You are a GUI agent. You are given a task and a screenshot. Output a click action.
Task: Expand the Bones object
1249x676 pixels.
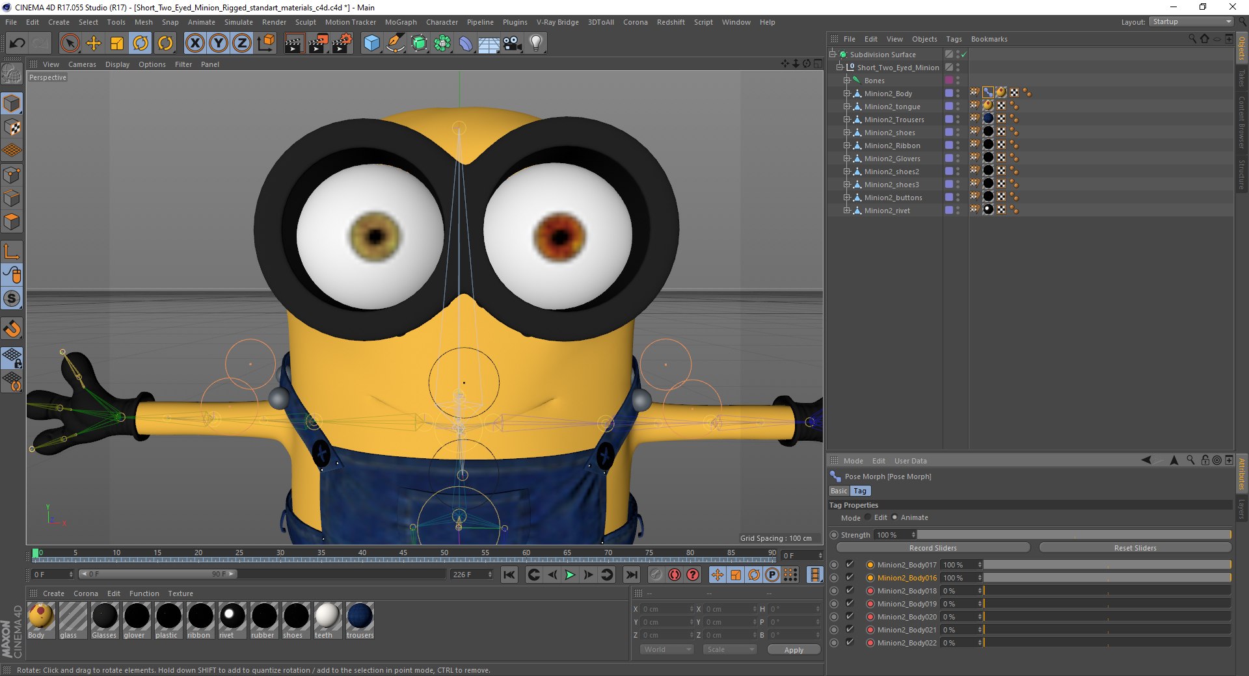click(x=847, y=81)
